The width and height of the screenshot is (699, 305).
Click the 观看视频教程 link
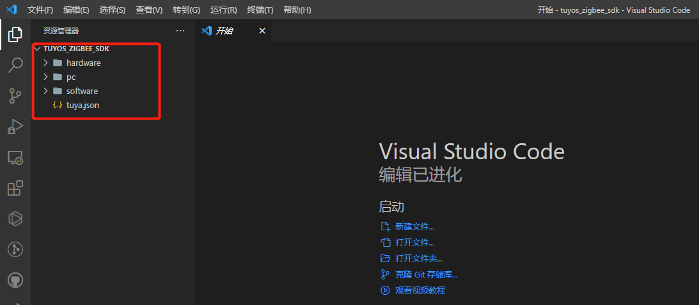click(x=420, y=291)
